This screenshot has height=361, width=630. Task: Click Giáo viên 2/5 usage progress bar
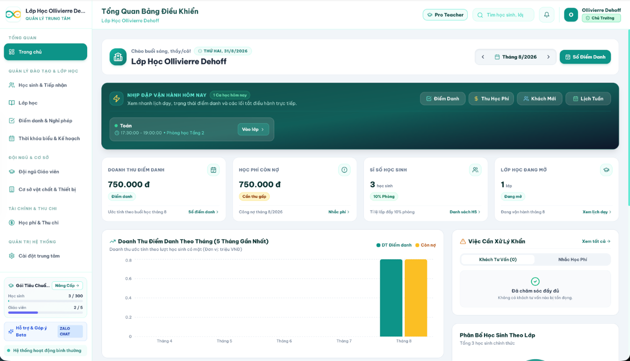click(45, 313)
